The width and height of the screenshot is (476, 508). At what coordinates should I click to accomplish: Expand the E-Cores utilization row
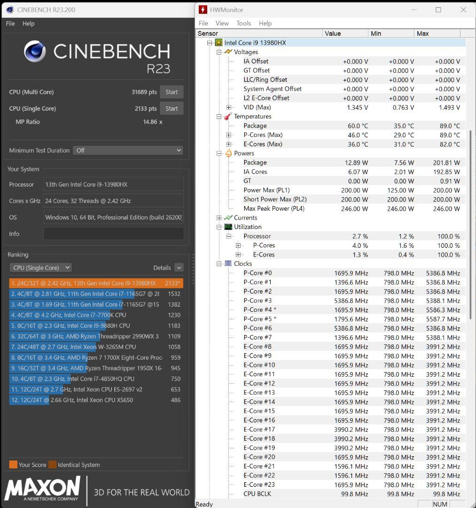(x=238, y=254)
